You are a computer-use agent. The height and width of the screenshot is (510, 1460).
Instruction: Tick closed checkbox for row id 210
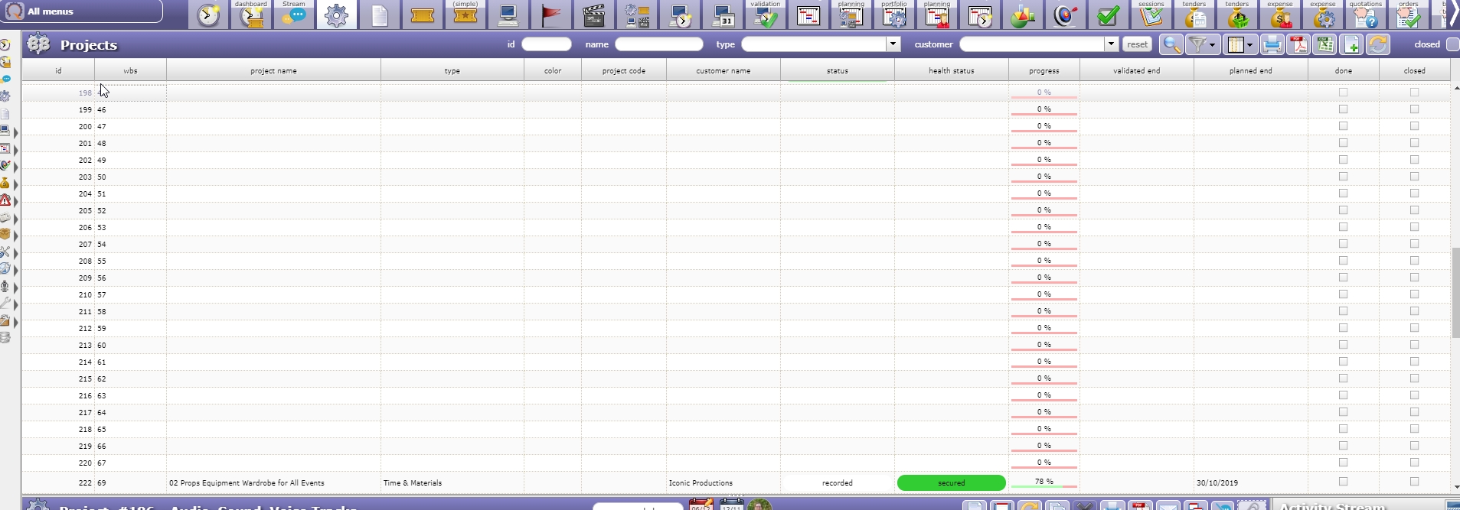pyautogui.click(x=1414, y=294)
